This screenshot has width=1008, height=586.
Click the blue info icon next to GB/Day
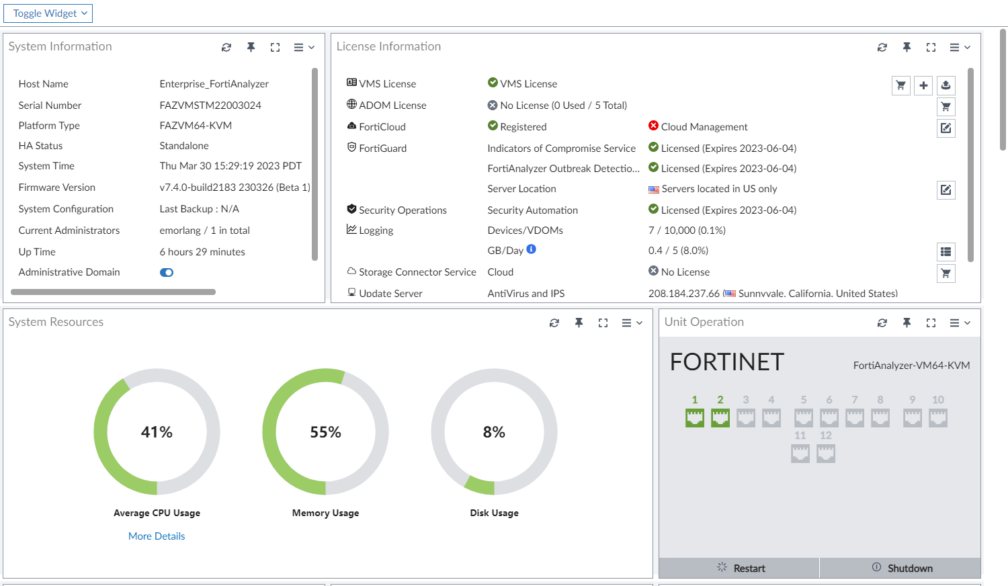(x=530, y=249)
